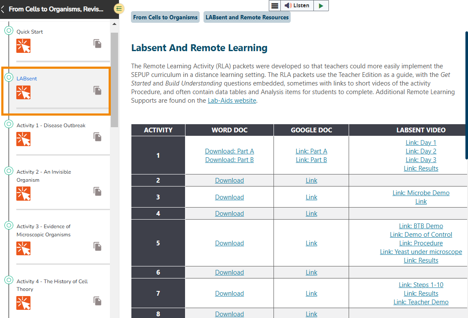Collapse the sidebar with the yellow toggle button
468x318 pixels.
(119, 8)
